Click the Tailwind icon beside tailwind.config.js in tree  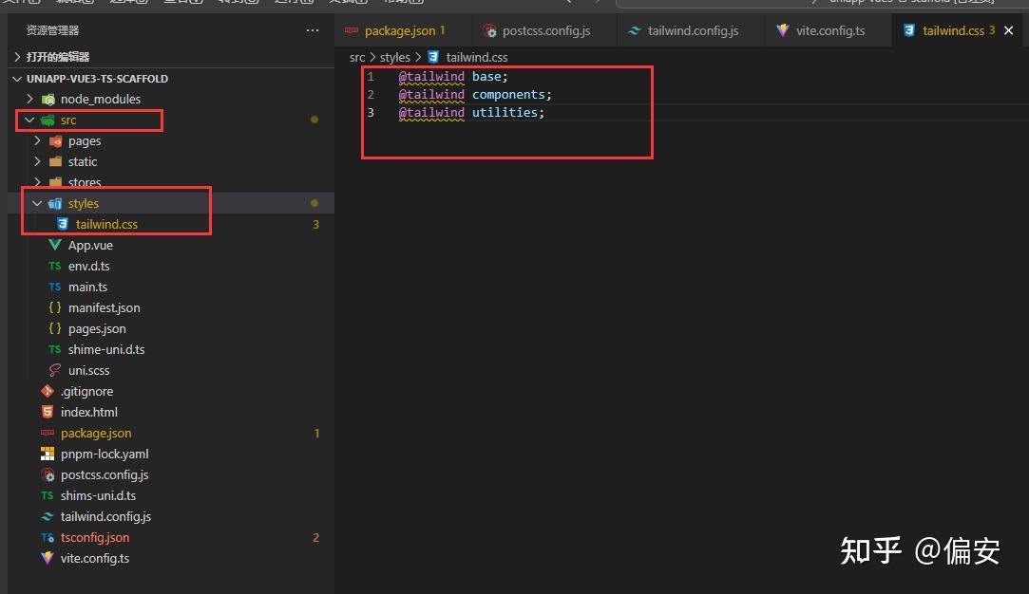click(x=48, y=516)
